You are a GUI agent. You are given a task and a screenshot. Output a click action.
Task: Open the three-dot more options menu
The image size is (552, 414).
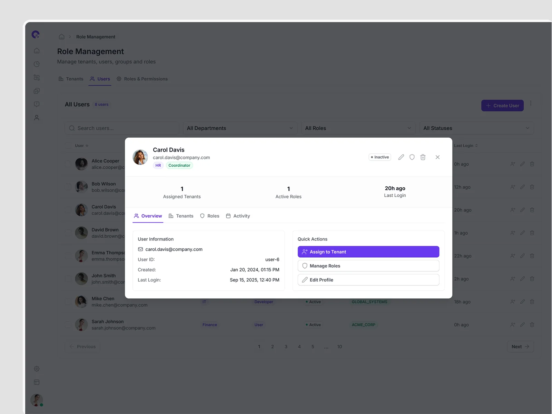pyautogui.click(x=531, y=103)
